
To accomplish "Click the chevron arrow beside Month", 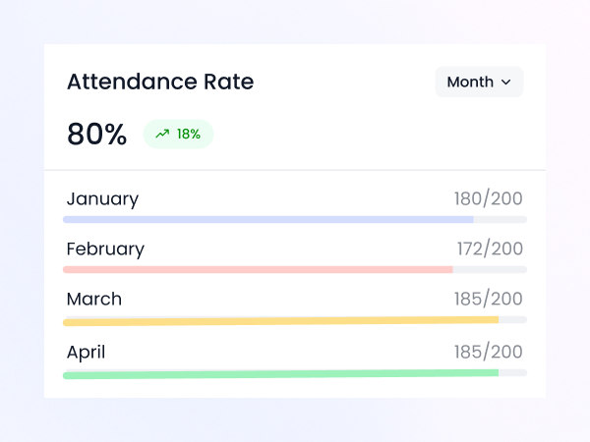I will point(506,83).
